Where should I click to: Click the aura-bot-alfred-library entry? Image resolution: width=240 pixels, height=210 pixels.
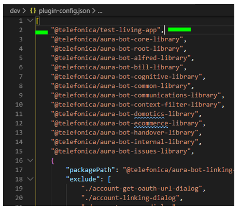click(121, 58)
